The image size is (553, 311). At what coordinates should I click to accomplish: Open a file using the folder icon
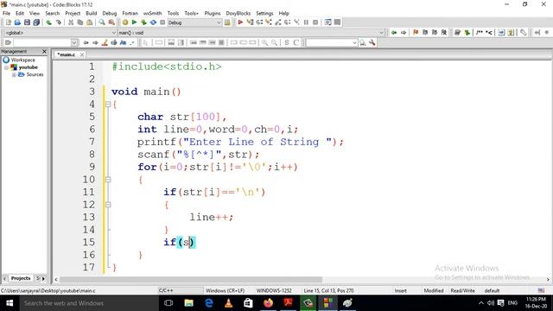click(x=17, y=22)
